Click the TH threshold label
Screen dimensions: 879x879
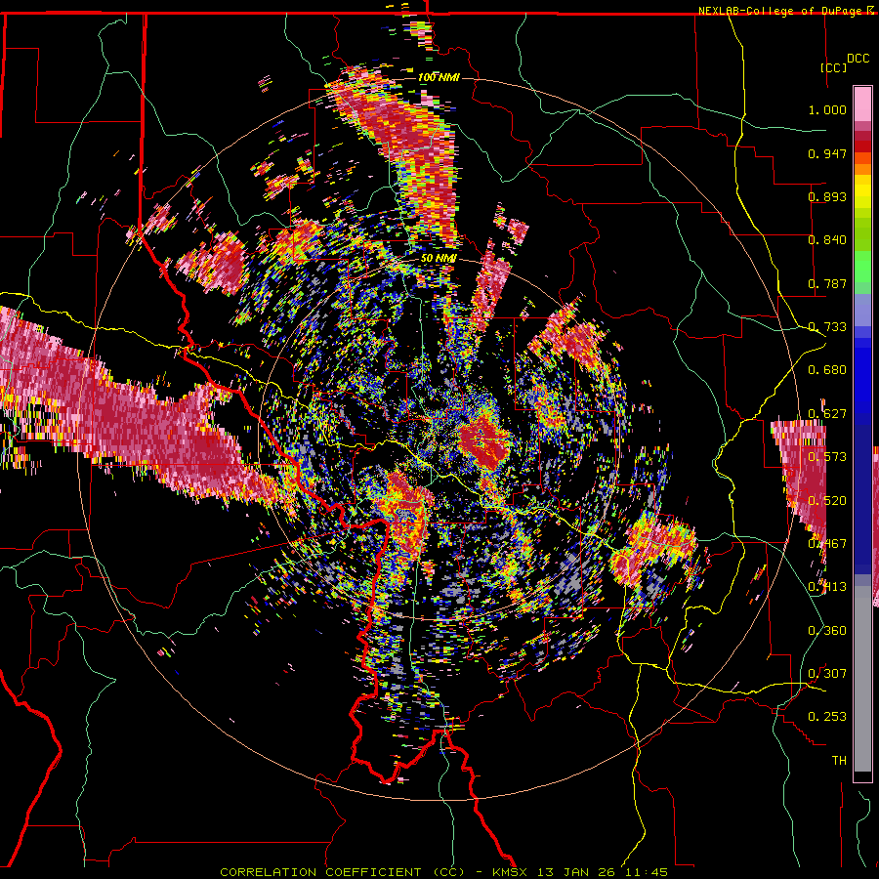[x=839, y=761]
